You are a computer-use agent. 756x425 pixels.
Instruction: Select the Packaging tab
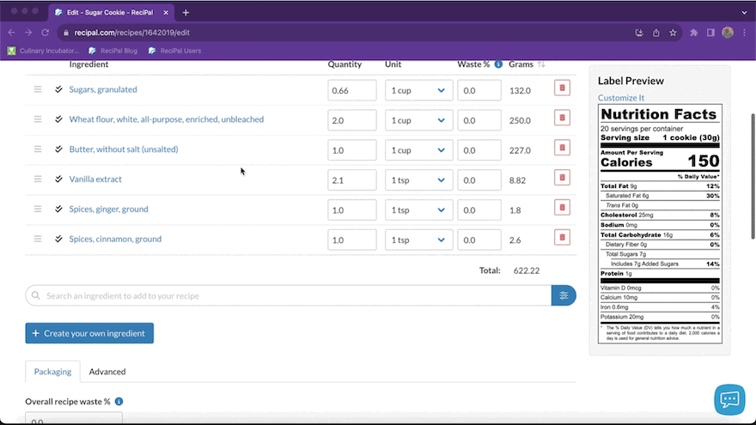pos(52,372)
